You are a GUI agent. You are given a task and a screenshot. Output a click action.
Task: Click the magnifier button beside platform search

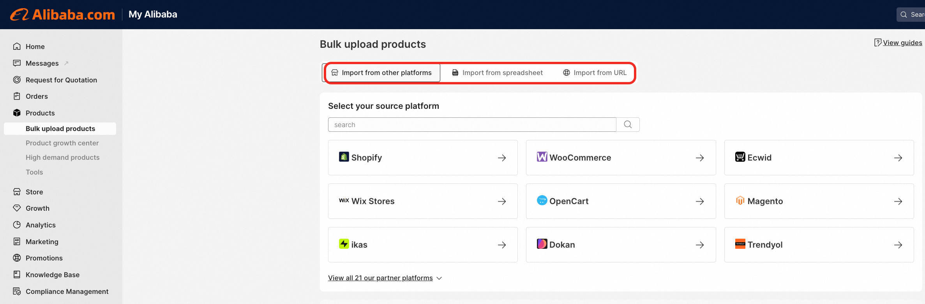pyautogui.click(x=628, y=124)
